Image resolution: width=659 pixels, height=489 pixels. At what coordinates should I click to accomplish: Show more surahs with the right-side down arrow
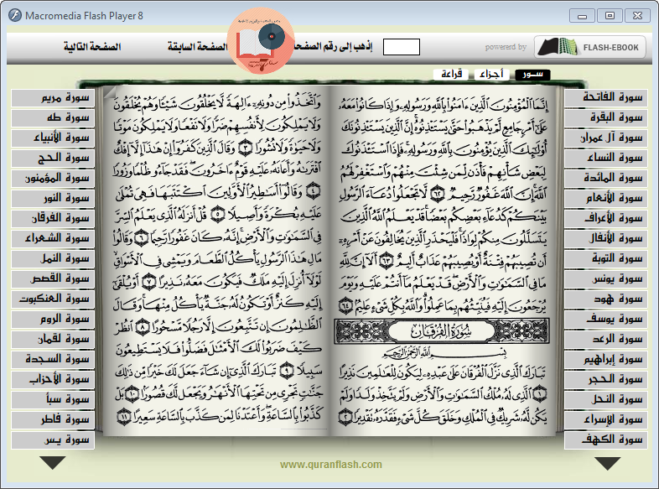click(608, 464)
